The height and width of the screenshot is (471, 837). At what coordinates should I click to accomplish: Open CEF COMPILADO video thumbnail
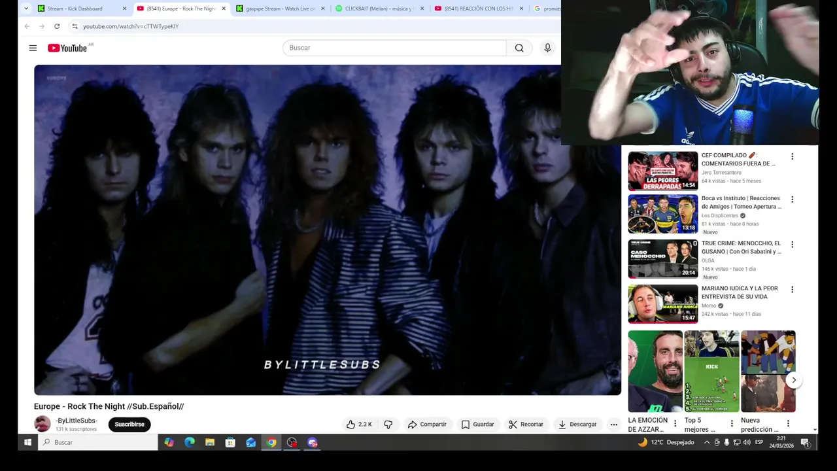663,171
